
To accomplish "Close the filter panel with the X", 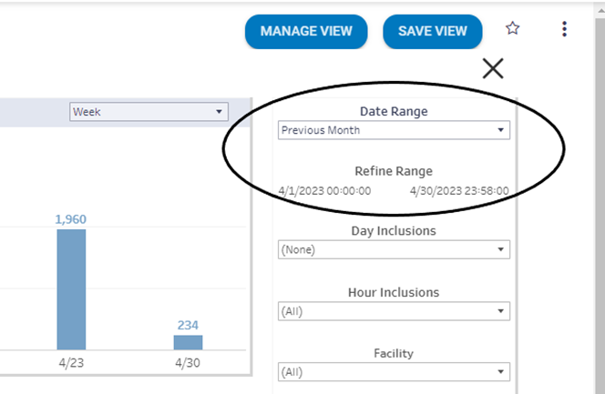I will point(493,68).
